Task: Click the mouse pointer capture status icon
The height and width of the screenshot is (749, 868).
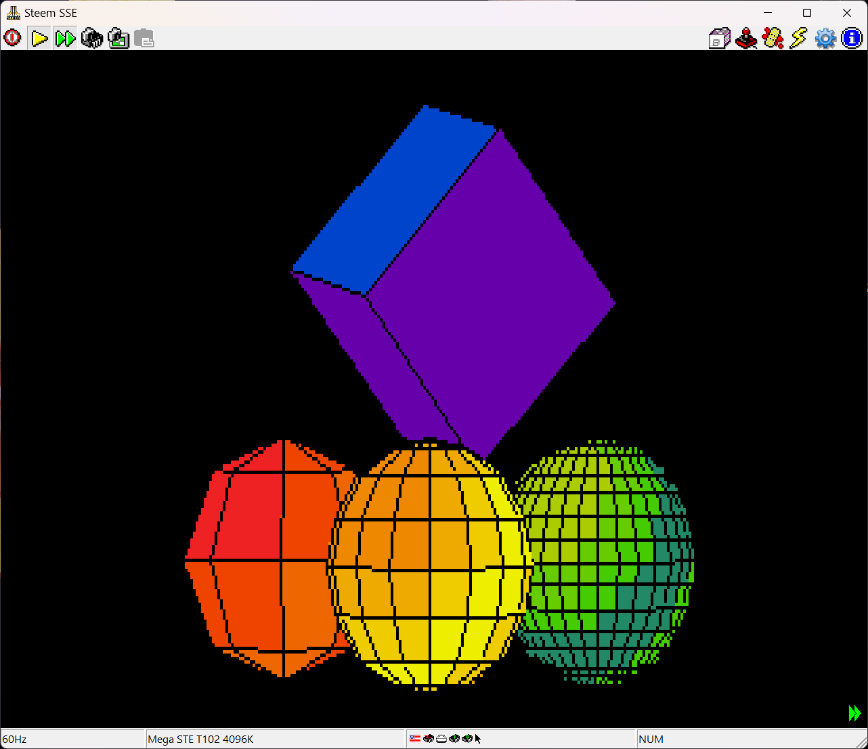Action: click(x=477, y=738)
